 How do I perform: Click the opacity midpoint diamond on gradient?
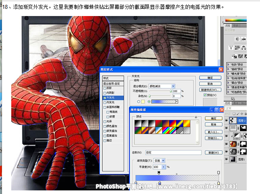(x=177, y=174)
